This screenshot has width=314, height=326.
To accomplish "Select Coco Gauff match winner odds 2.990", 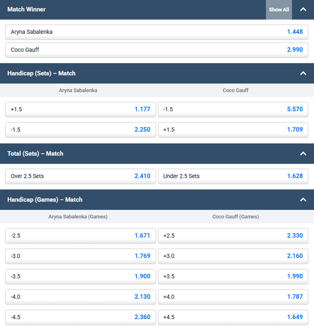I will 157,49.
